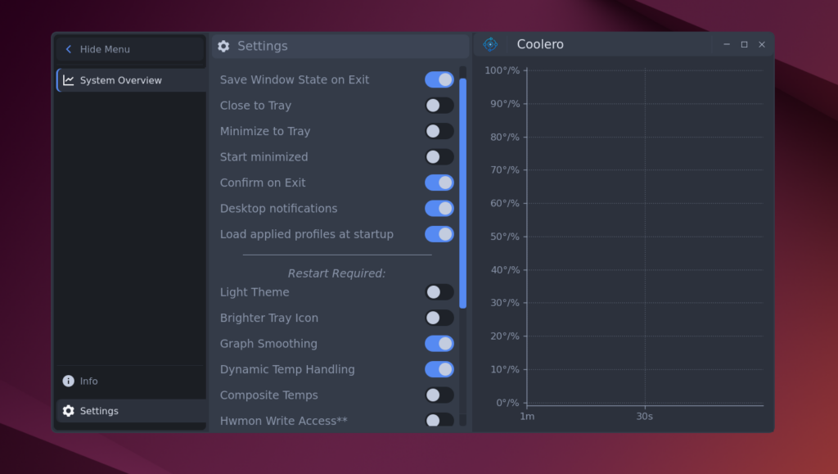
Task: Click the Hide Menu button
Action: pyautogui.click(x=105, y=49)
